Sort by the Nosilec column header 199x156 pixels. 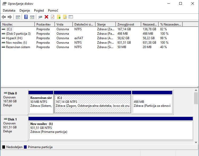[18, 24]
